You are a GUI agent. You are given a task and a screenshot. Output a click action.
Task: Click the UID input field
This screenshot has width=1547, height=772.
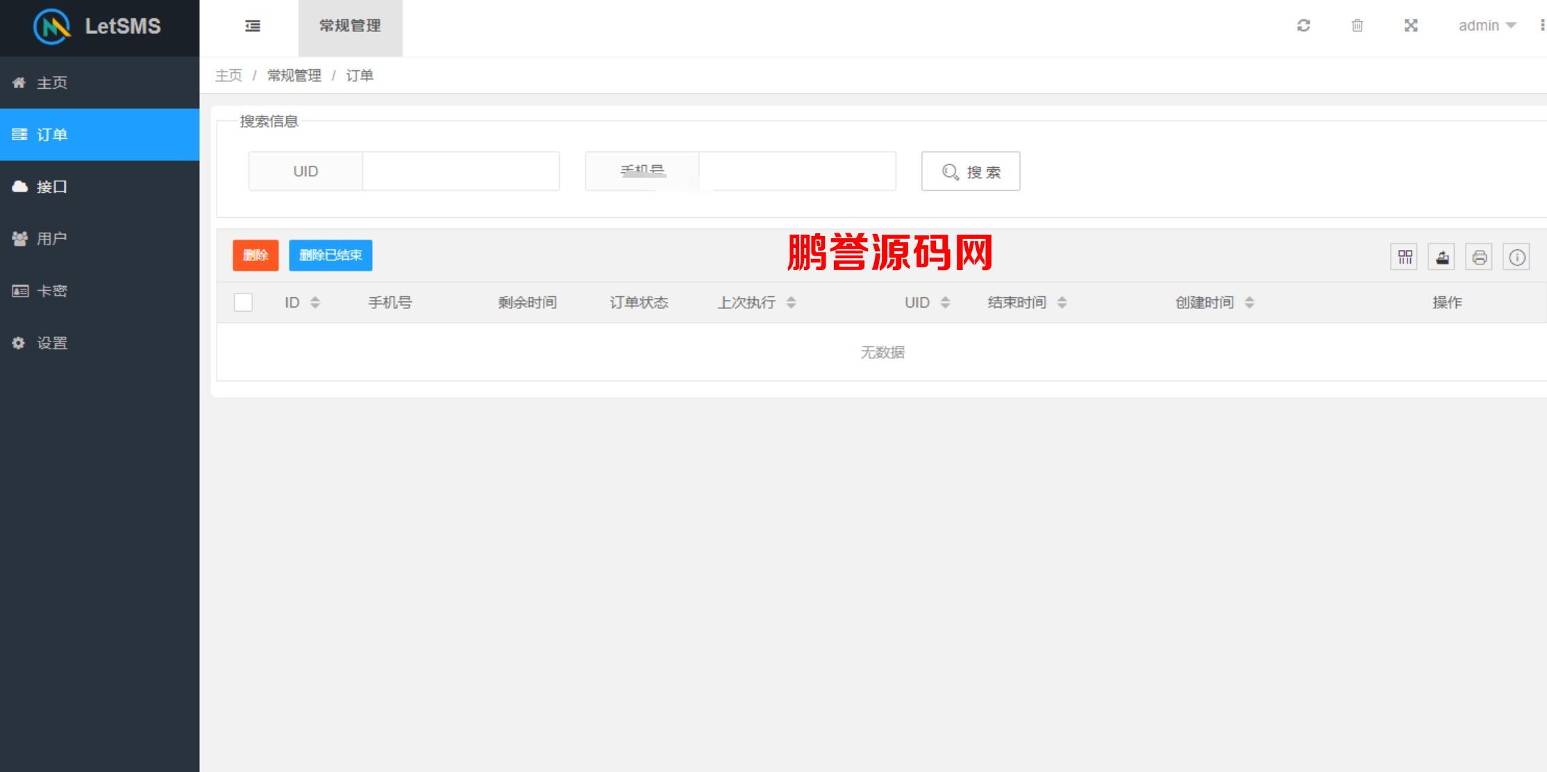[x=461, y=171]
